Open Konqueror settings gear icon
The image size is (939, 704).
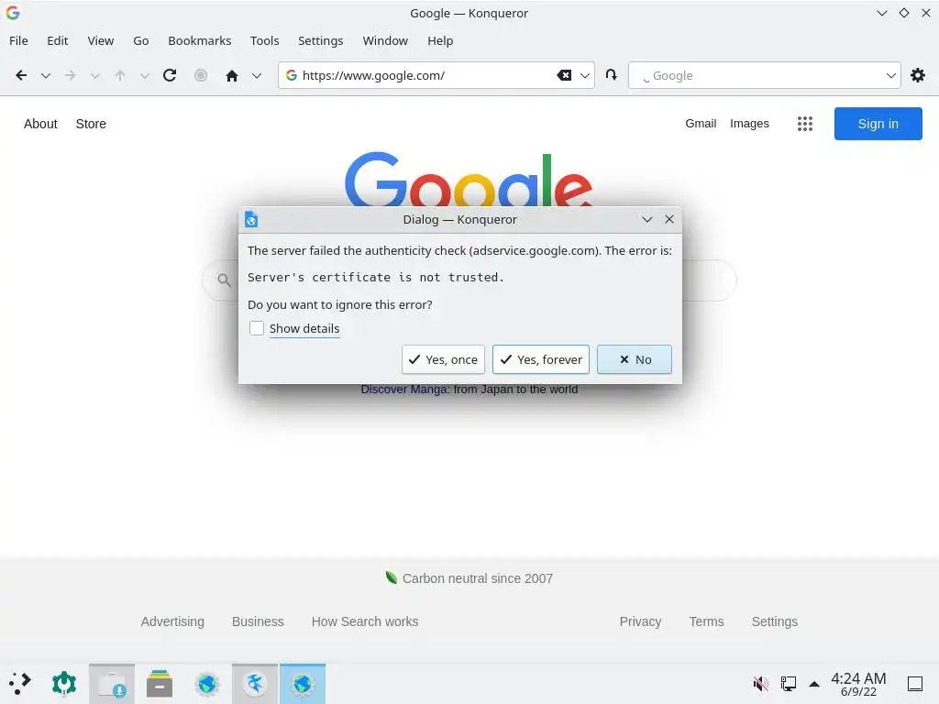pyautogui.click(x=917, y=75)
